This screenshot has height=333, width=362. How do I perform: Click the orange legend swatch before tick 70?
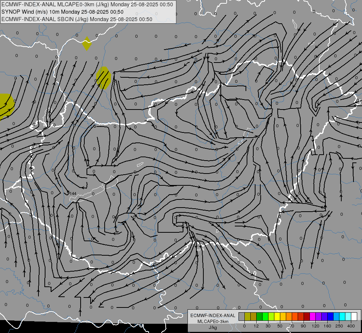(x=289, y=316)
